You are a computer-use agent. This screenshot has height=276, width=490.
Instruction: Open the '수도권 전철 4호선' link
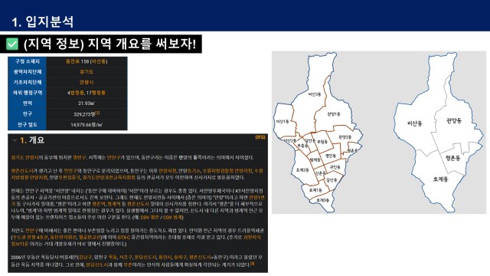pyautogui.click(x=31, y=238)
